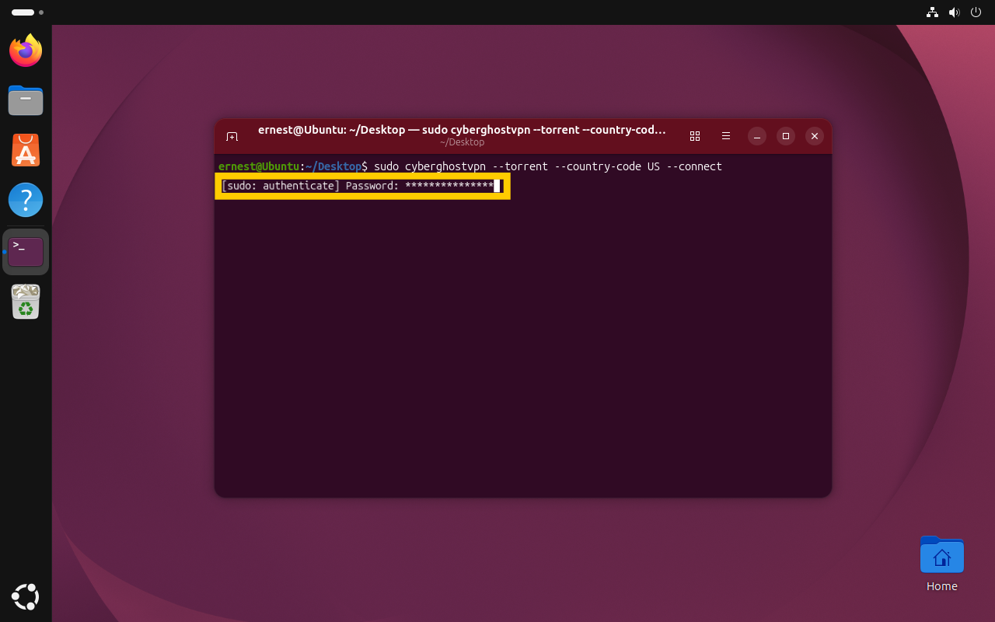Click the sudo Password prompt line

click(362, 186)
